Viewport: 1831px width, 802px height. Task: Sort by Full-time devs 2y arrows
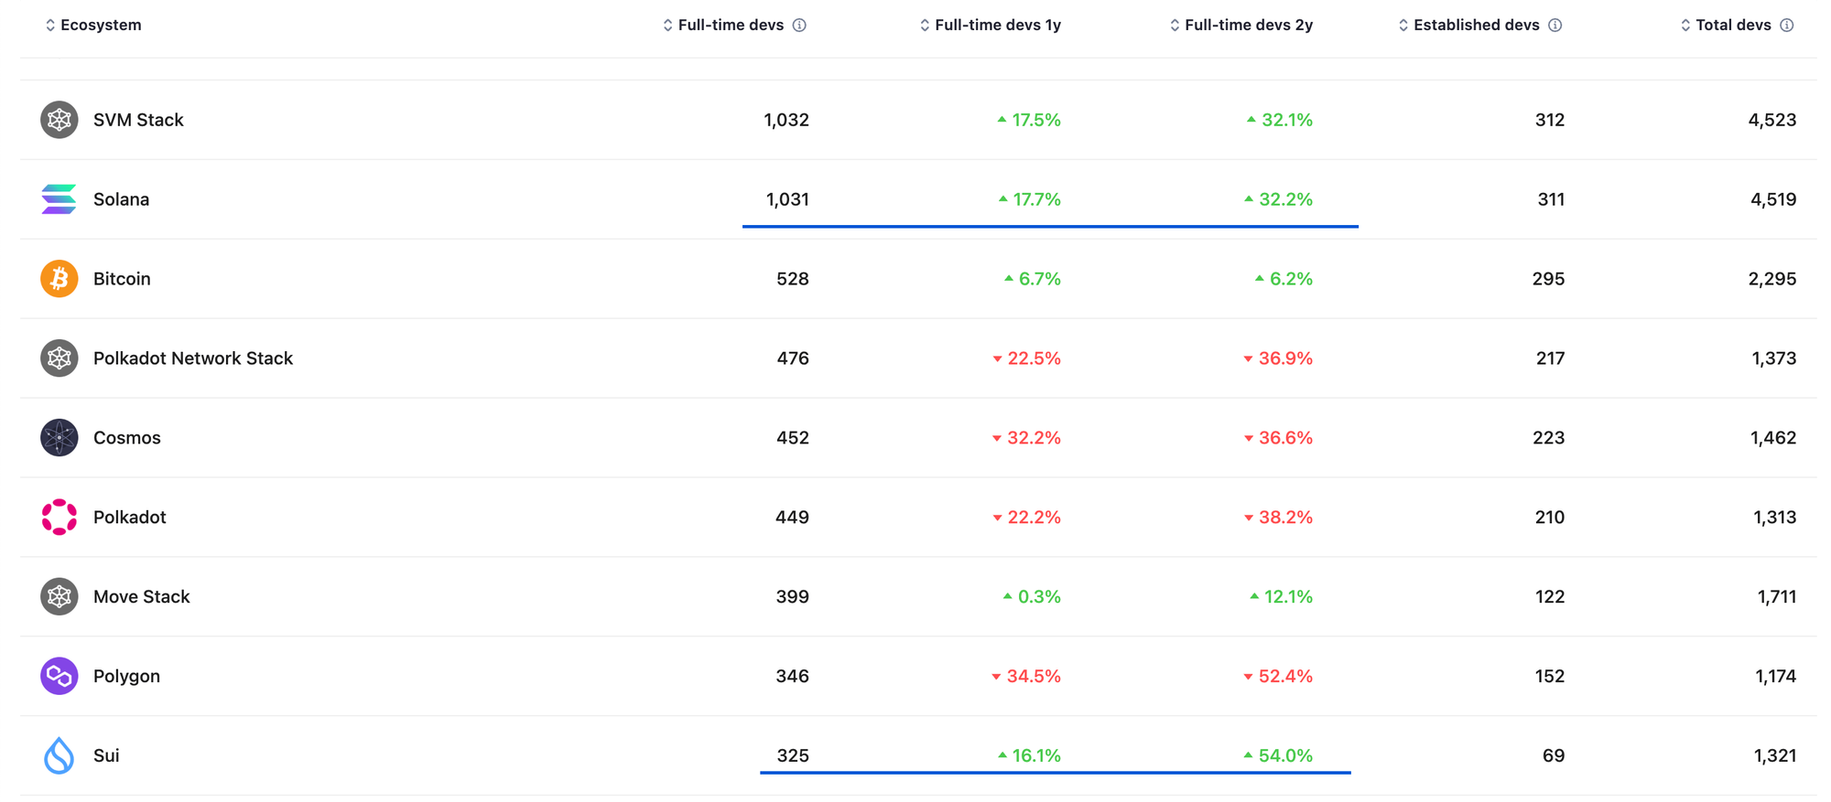coord(1175,25)
